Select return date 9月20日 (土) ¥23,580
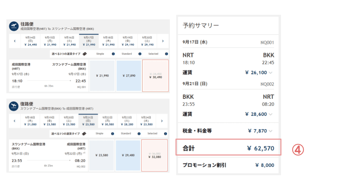The height and width of the screenshot is (190, 339). [69, 121]
